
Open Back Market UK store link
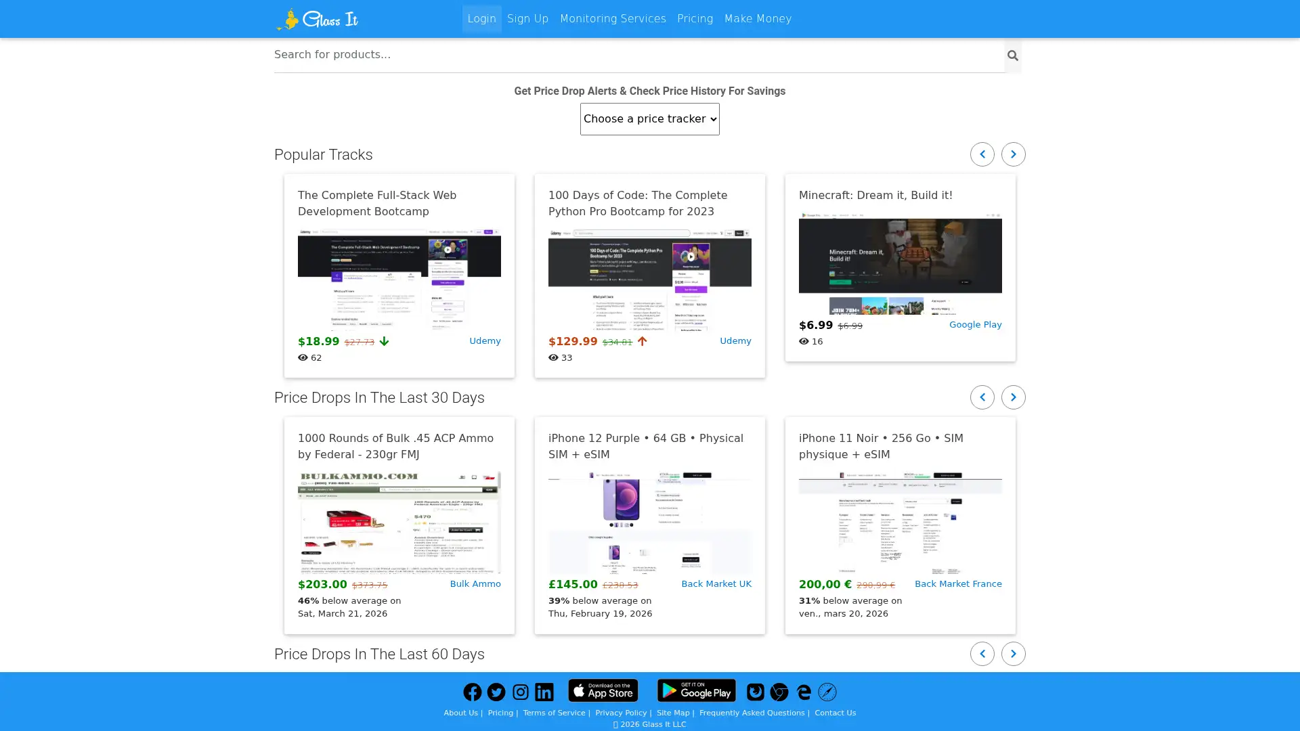tap(716, 584)
